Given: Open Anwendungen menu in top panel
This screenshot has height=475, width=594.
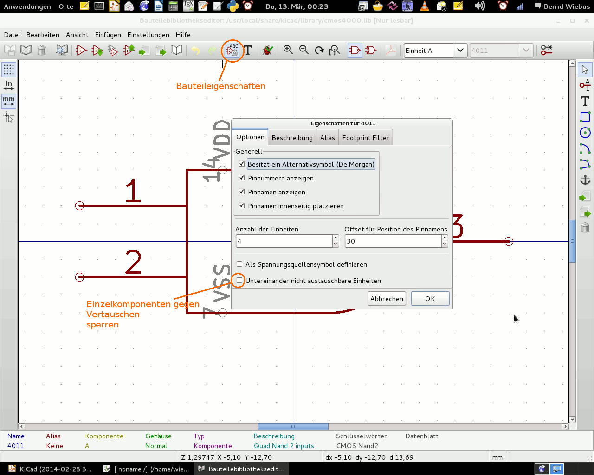Looking at the screenshot, I should click(x=27, y=6).
